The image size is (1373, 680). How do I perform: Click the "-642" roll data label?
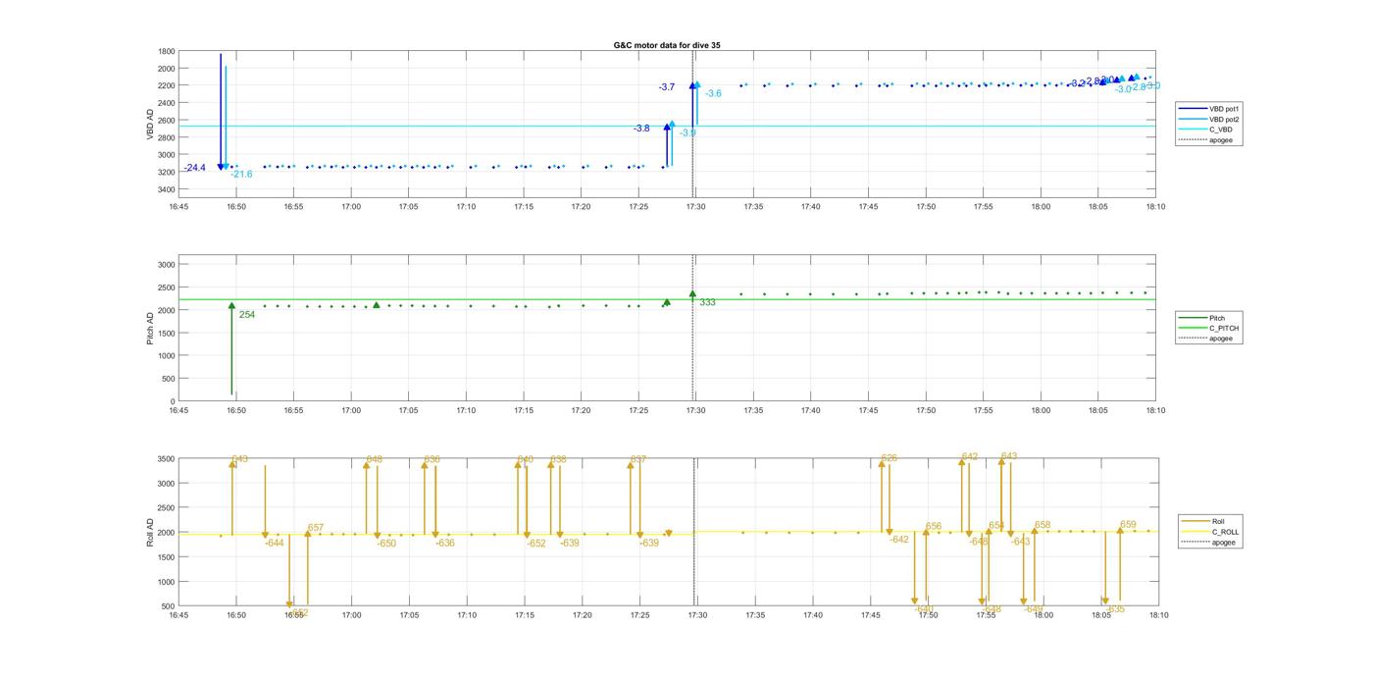[899, 540]
